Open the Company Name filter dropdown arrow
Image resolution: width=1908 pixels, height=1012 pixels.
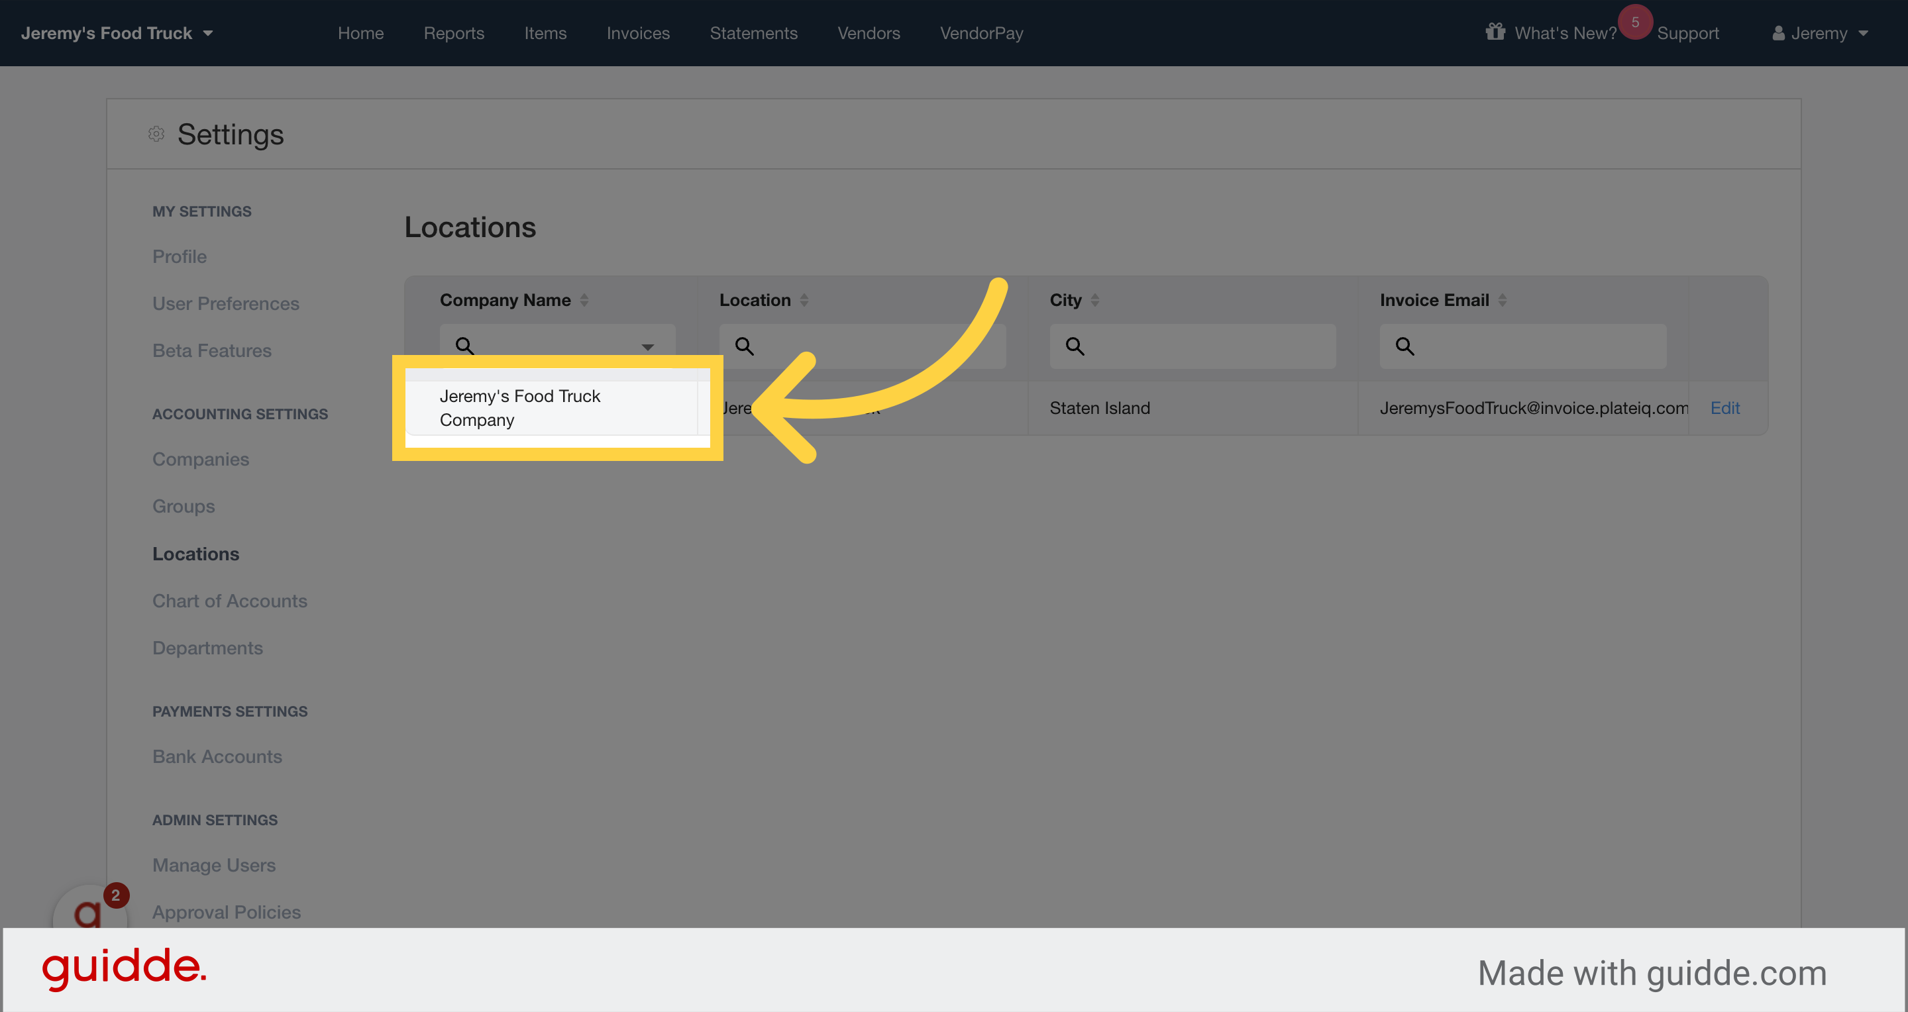(648, 347)
